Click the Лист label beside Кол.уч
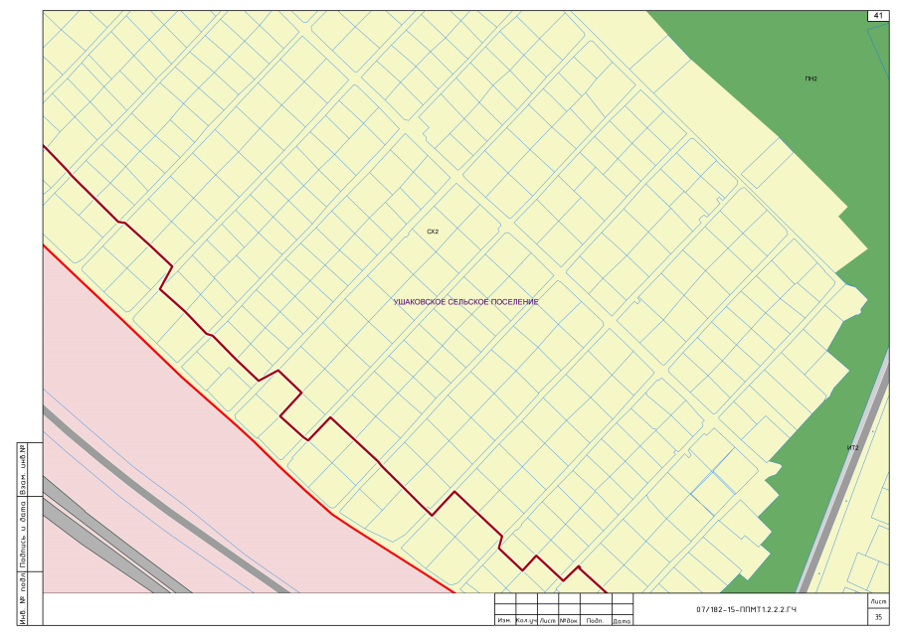Screen dimensions: 900x636 (x=548, y=620)
